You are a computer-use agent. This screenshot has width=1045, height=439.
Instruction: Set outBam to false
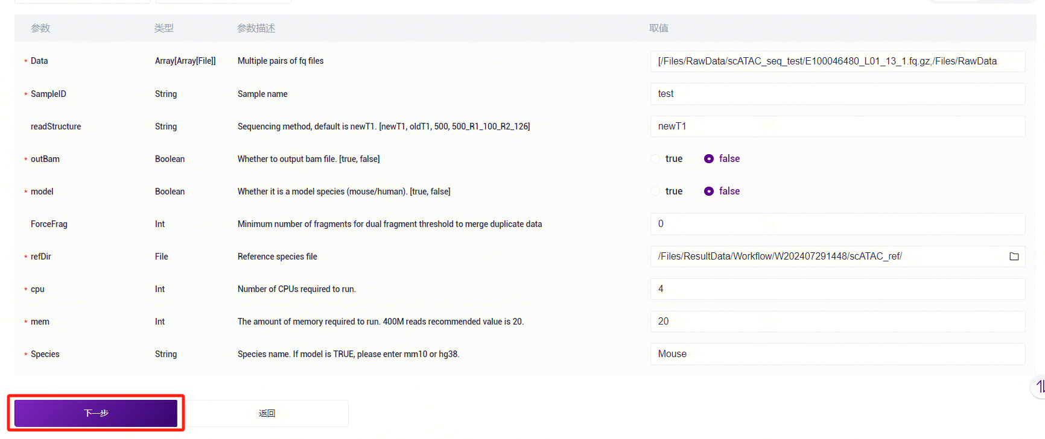709,159
